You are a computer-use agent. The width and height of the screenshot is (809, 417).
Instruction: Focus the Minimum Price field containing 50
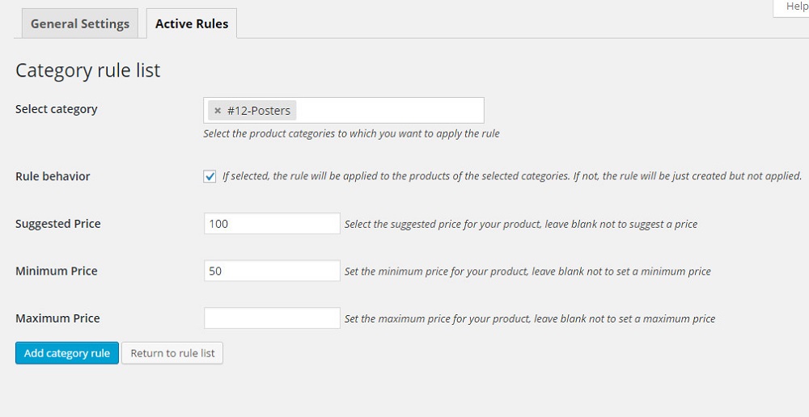(272, 271)
